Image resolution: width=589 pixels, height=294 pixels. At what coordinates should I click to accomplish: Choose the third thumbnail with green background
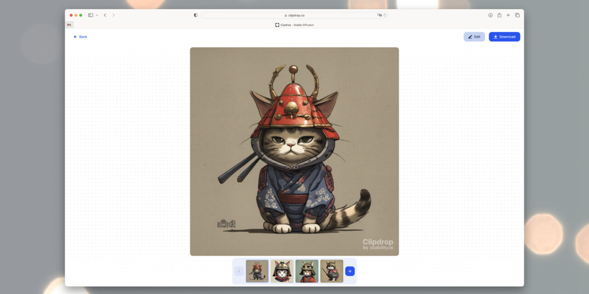307,271
